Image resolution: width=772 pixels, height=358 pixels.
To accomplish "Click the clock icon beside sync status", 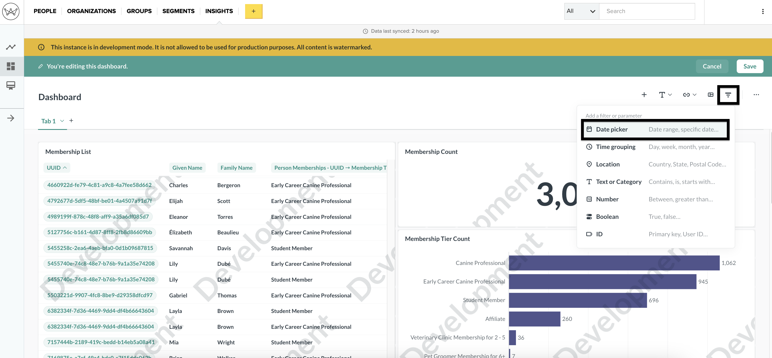I will coord(365,31).
